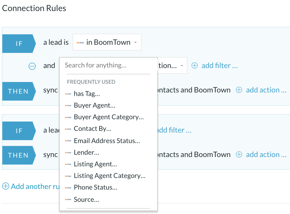Image resolution: width=290 pixels, height=214 pixels.
Task: Click BoomTown icon beside 'Buyer Agent Category...'
Action: [x=68, y=117]
